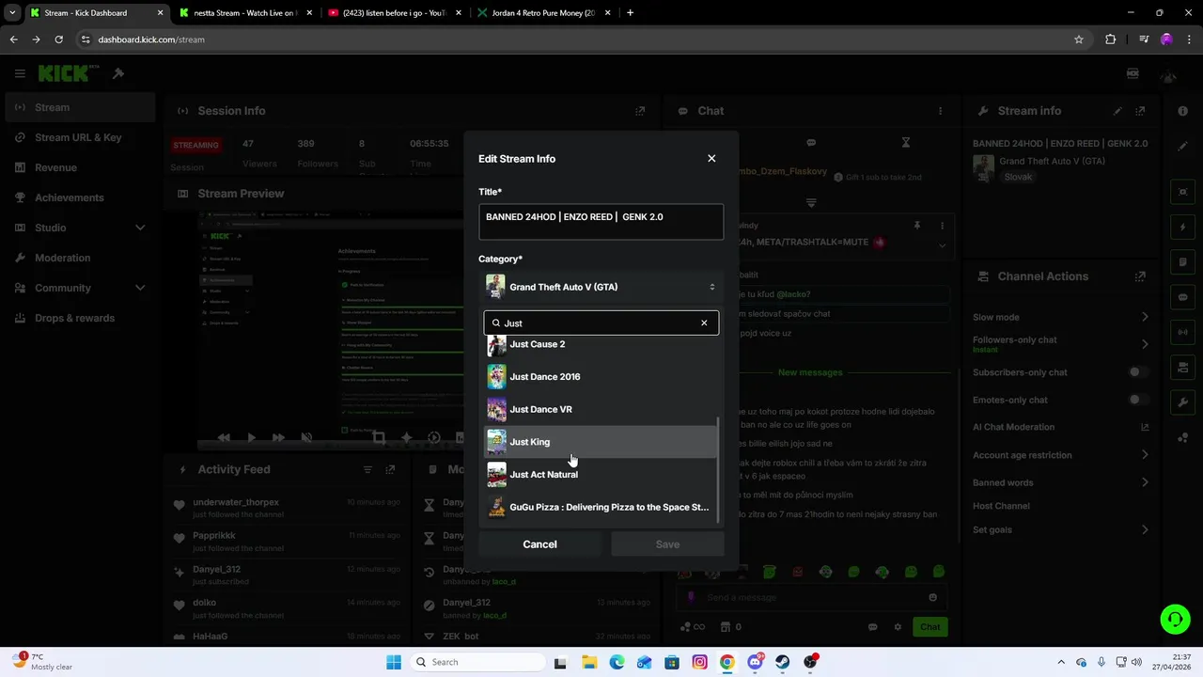This screenshot has width=1203, height=677.
Task: Select GuGu Pizza category
Action: [601, 507]
